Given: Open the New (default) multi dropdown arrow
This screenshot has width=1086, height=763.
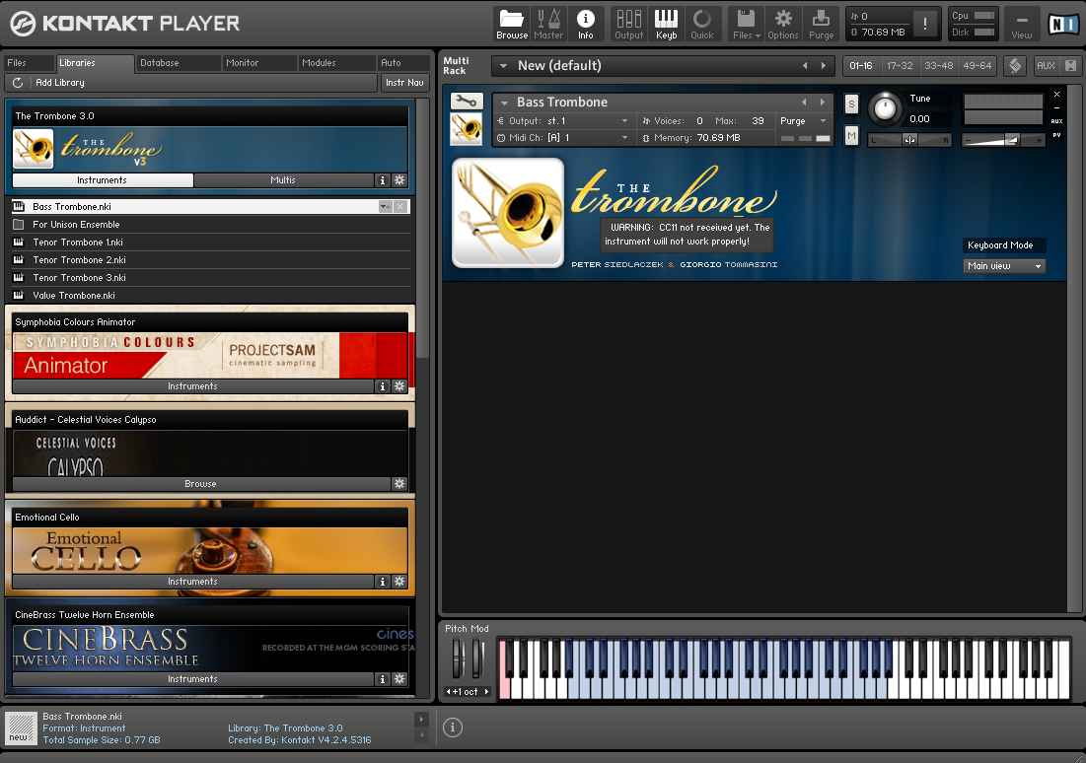Looking at the screenshot, I should point(503,66).
